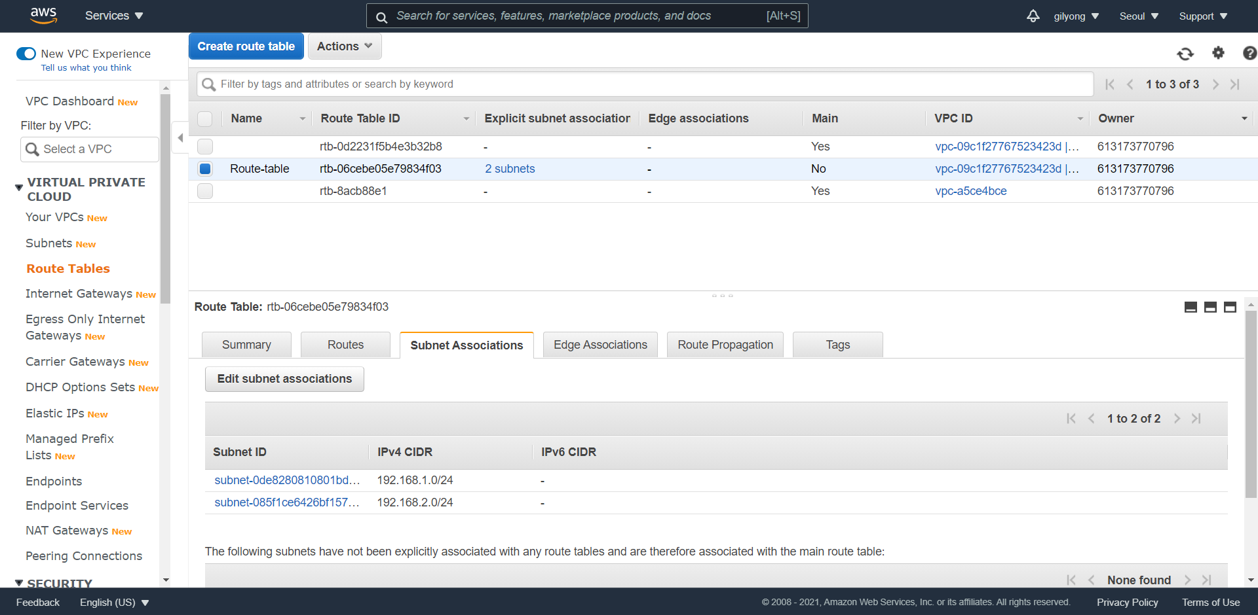Select the Subnet Associations tab
Viewport: 1258px width, 615px height.
point(467,345)
